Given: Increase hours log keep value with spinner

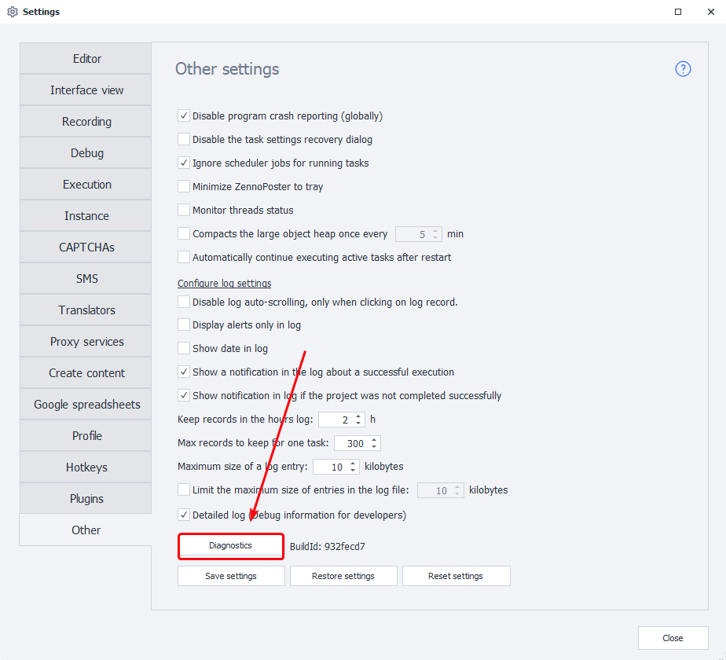Looking at the screenshot, I should 359,416.
